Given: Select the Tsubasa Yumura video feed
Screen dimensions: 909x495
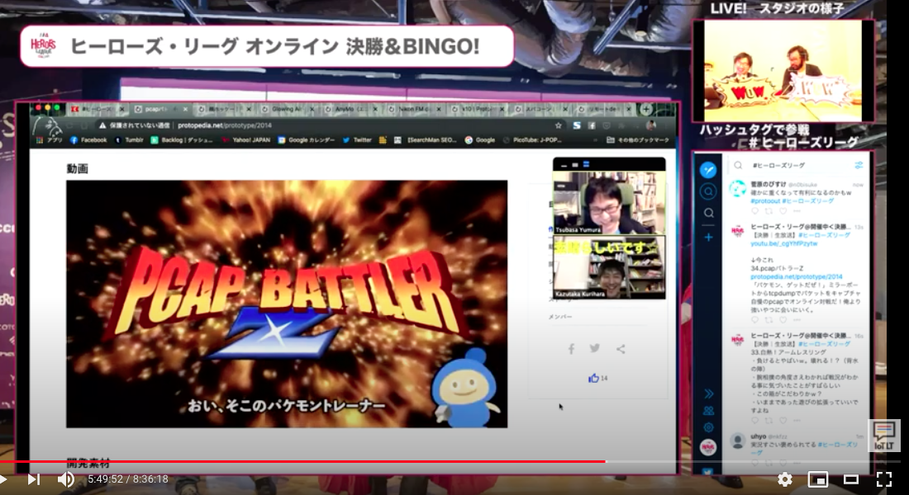Looking at the screenshot, I should tap(609, 203).
